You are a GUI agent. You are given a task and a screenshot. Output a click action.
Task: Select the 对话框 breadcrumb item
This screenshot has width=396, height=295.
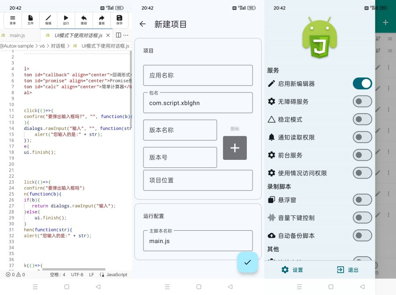tap(58, 46)
